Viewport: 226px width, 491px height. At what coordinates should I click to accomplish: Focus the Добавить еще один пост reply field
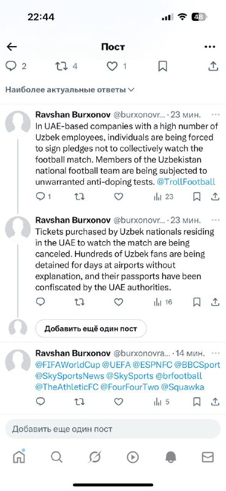pyautogui.click(x=113, y=429)
